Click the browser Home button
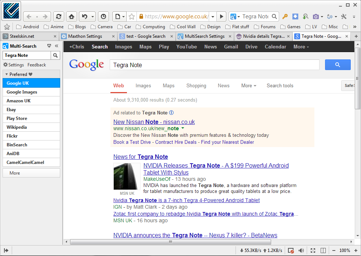The image size is (361, 256). click(71, 17)
